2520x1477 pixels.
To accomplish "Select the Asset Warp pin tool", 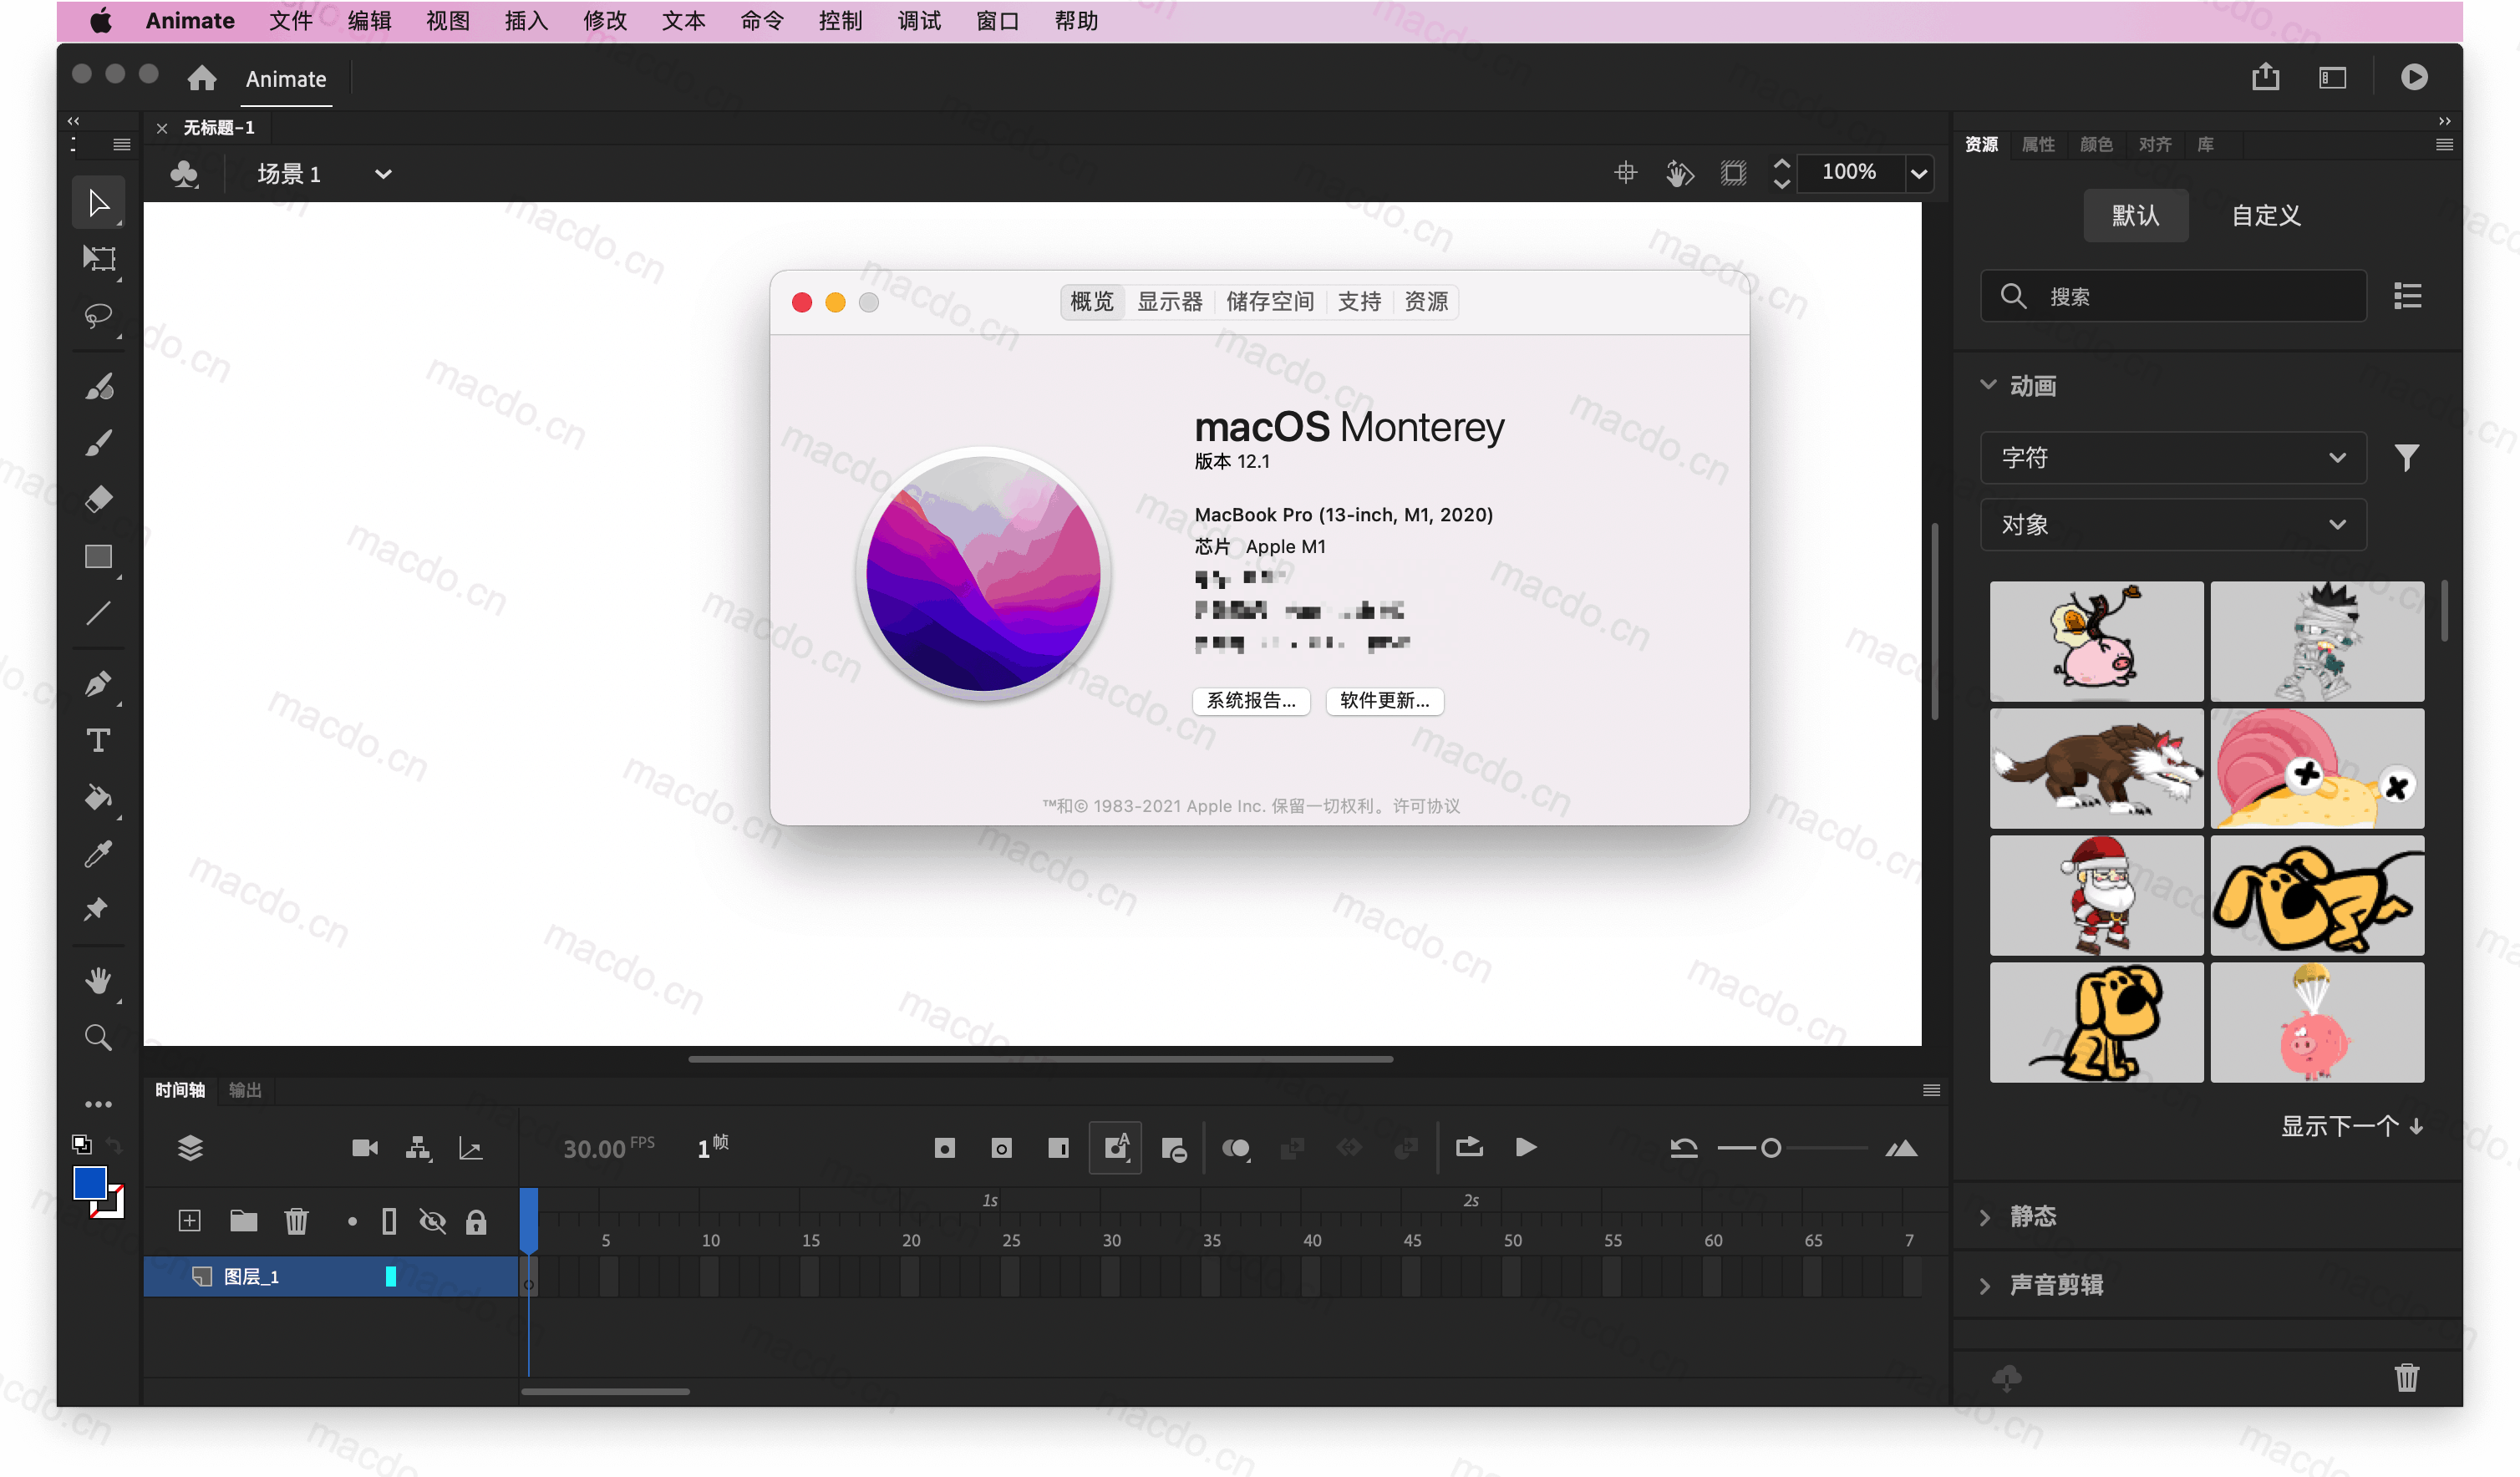I will click(x=98, y=910).
